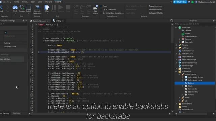Screen dimensions: 216x121
Task: Click Toggle Comment action
Action: point(156,6)
